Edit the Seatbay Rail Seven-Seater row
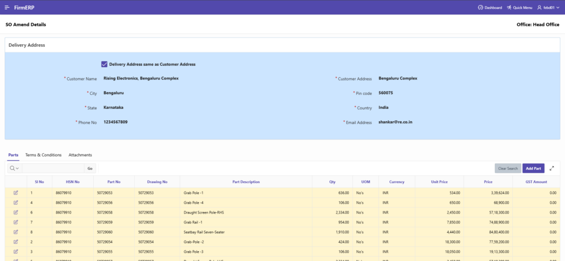Viewport: 565px width, 261px height. (16, 232)
